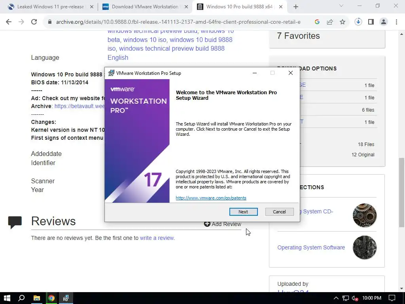
Task: Open the betavault archive link
Action: tap(79, 106)
